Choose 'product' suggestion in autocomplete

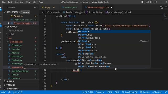[x=114, y=32]
